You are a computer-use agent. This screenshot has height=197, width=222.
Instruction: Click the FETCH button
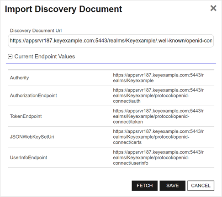[145, 186]
